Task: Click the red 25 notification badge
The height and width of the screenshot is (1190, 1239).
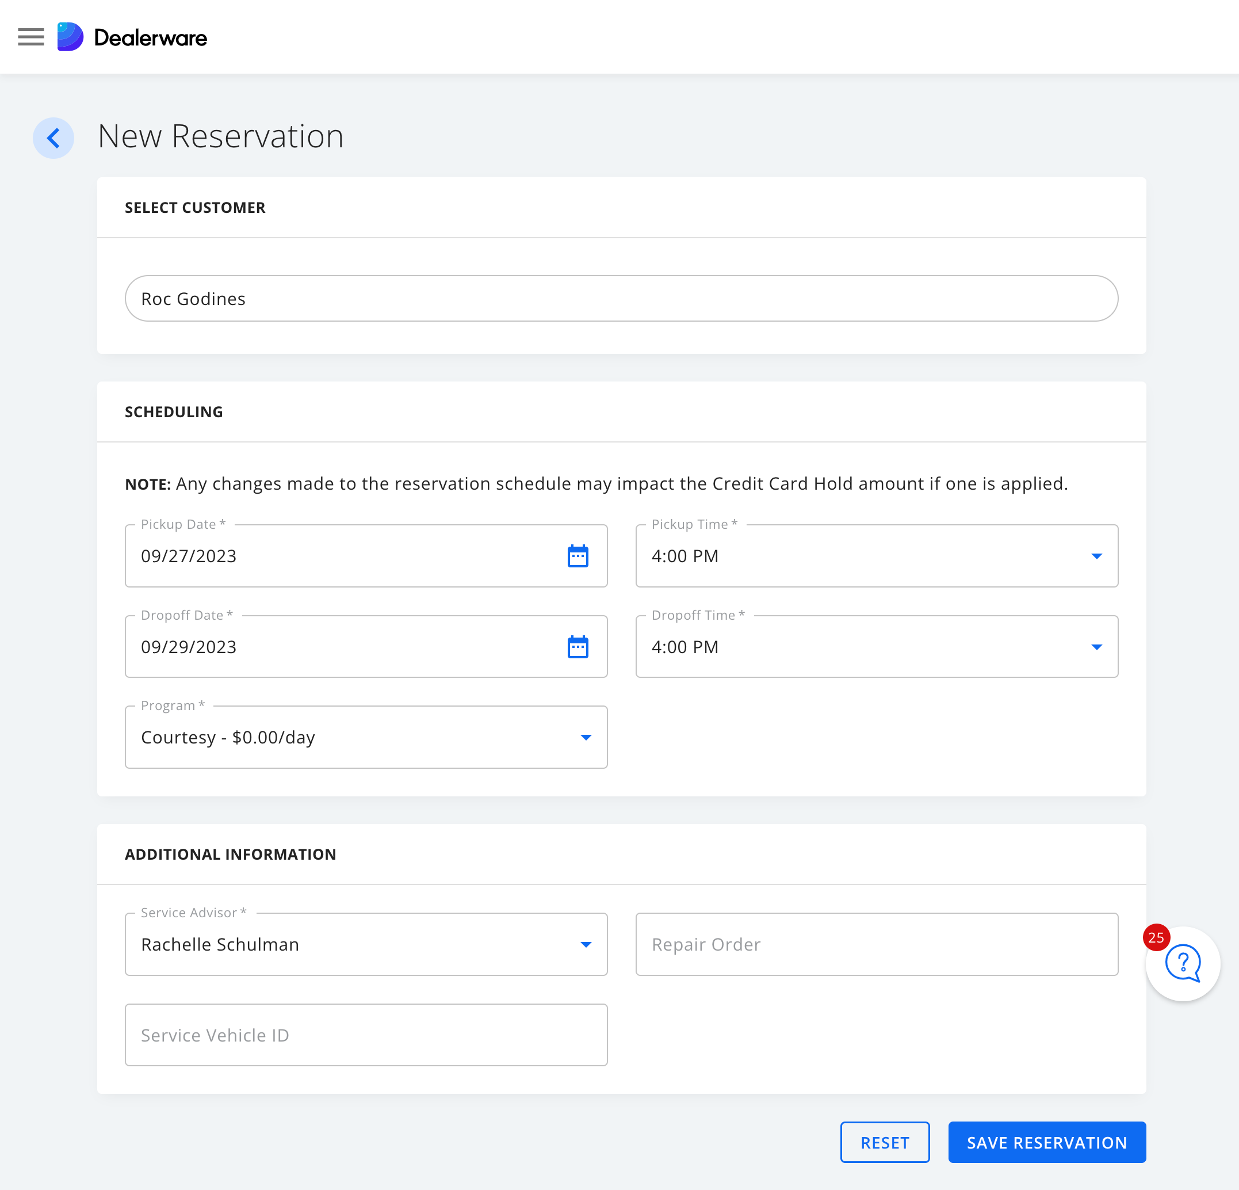Action: tap(1156, 937)
